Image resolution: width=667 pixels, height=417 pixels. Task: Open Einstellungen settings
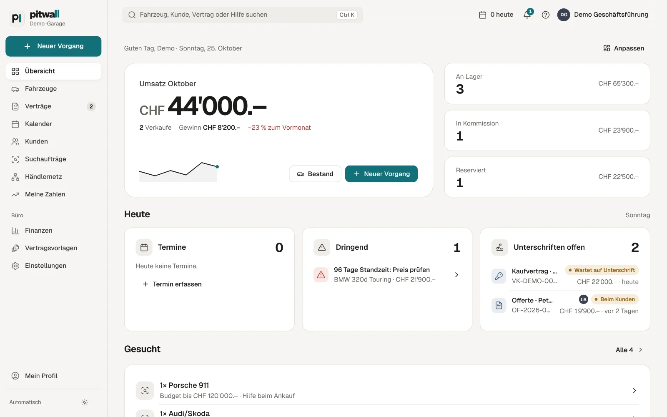coord(53,266)
